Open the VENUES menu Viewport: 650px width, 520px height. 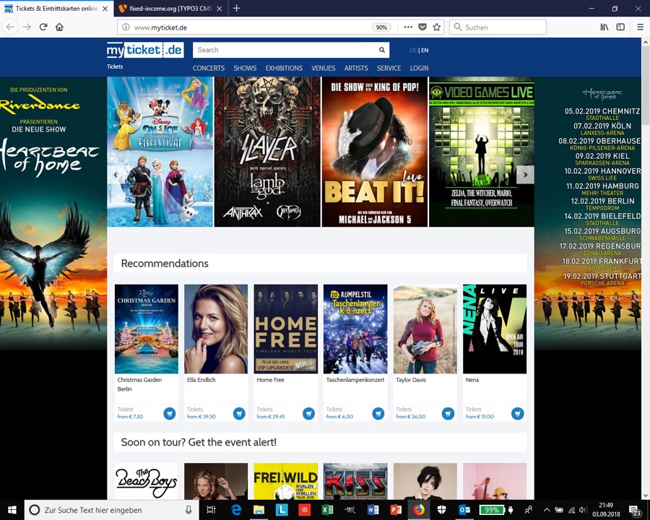click(x=324, y=68)
